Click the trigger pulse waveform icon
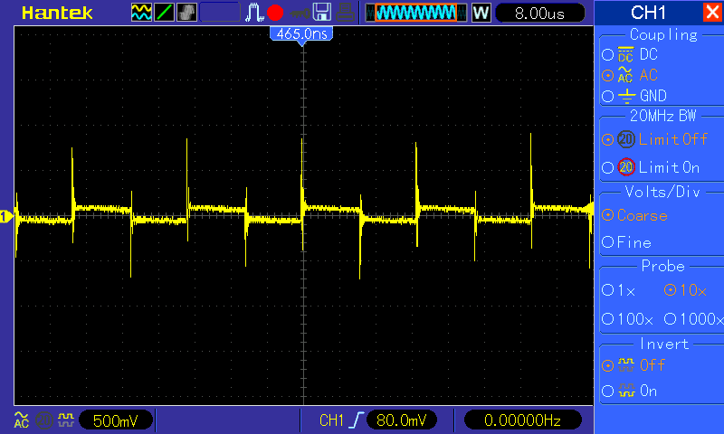This screenshot has width=724, height=434. point(254,13)
